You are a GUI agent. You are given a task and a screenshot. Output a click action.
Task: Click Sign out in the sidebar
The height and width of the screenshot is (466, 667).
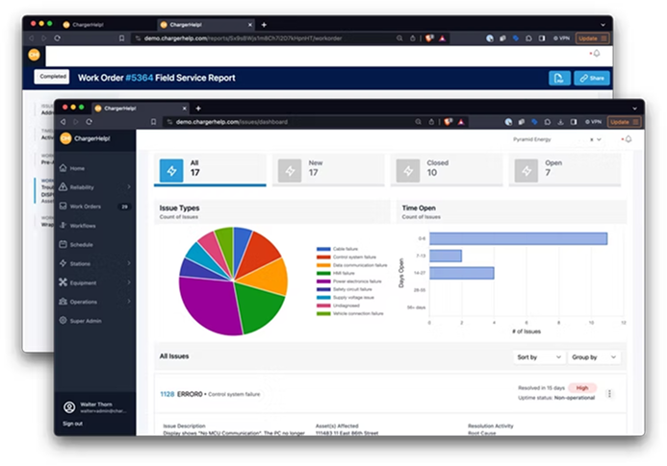tap(73, 423)
